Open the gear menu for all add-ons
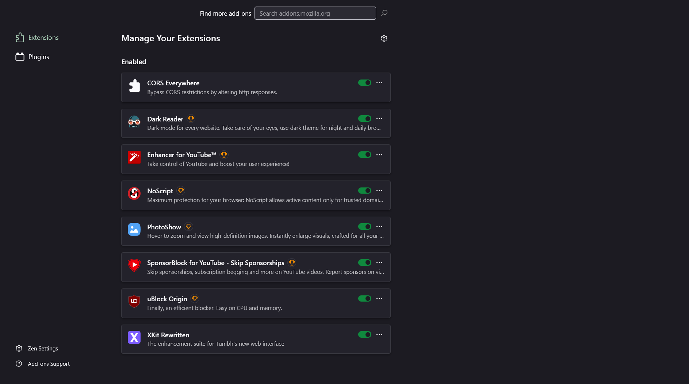 pos(384,38)
